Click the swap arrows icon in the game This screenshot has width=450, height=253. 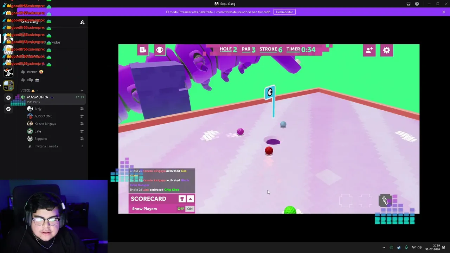[385, 200]
